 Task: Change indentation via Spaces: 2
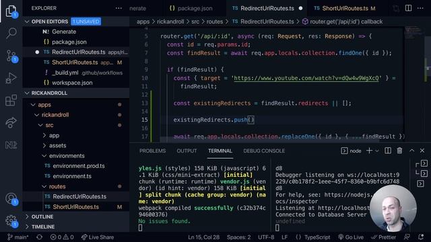click(238, 237)
